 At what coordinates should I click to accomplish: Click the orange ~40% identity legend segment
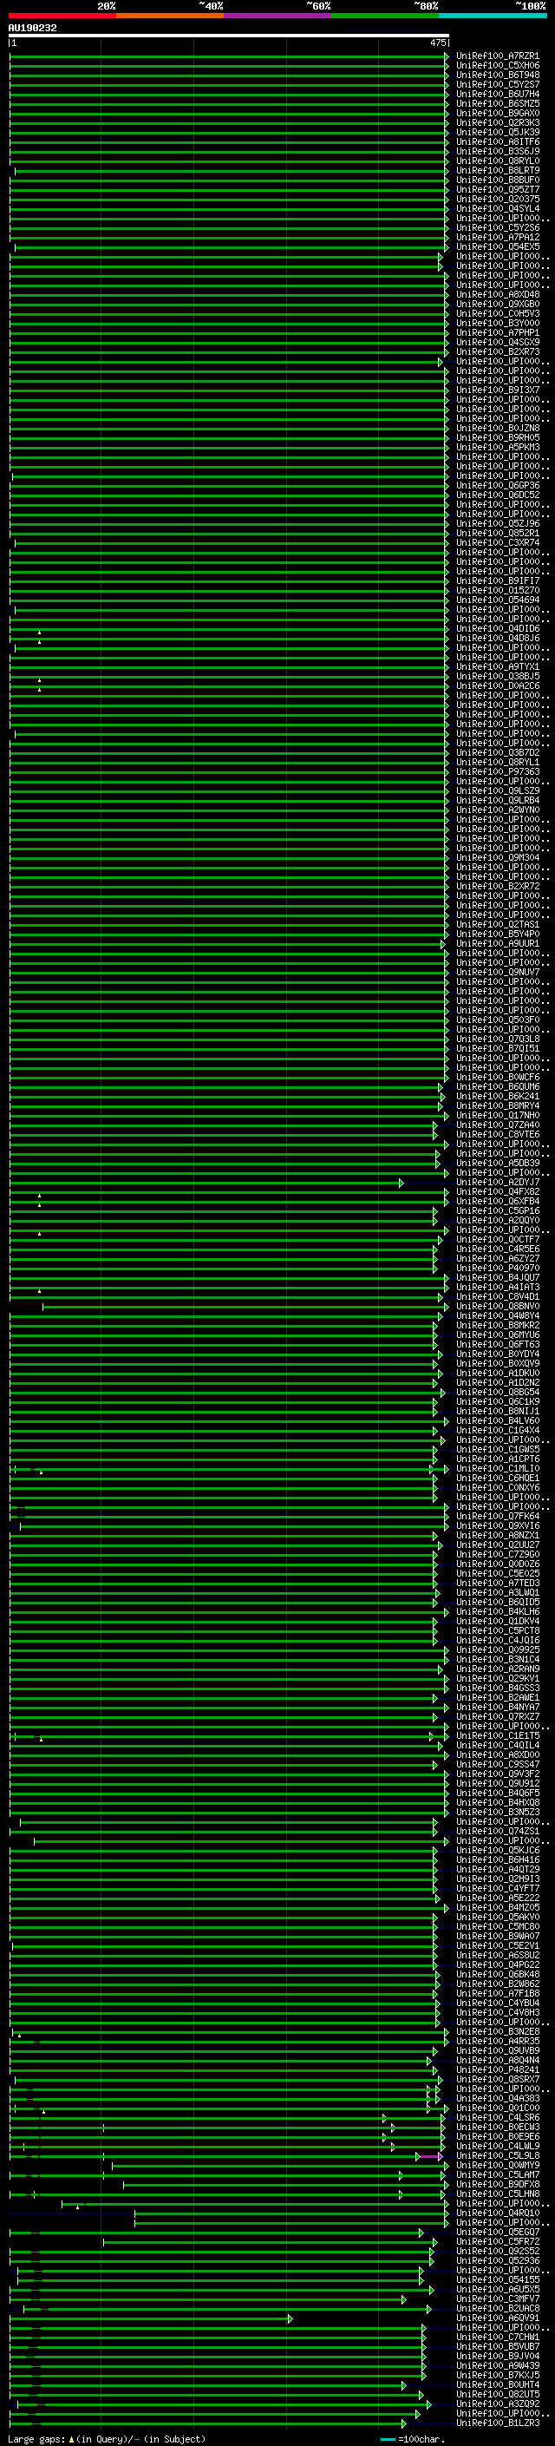[x=170, y=16]
